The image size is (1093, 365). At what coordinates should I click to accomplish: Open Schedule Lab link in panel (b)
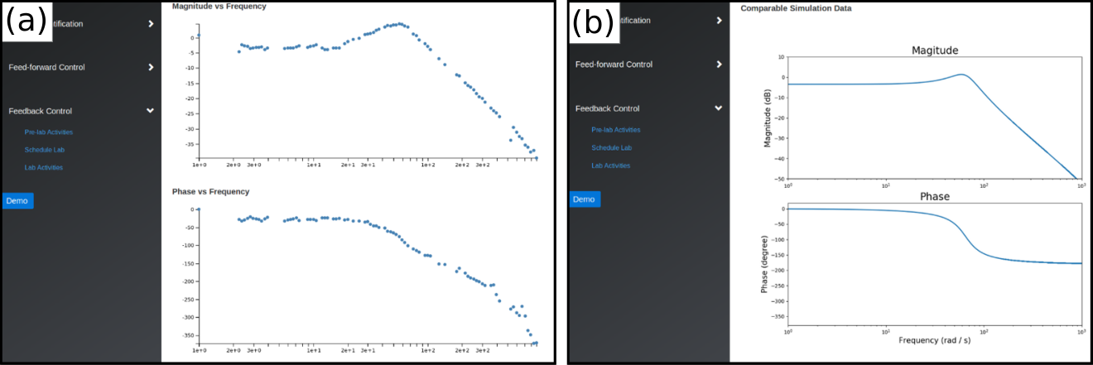click(x=612, y=147)
